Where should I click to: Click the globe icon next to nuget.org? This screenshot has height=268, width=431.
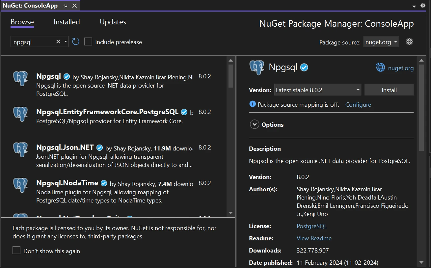(x=380, y=67)
